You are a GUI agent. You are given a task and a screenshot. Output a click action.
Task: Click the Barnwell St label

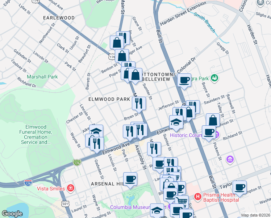click(x=231, y=104)
